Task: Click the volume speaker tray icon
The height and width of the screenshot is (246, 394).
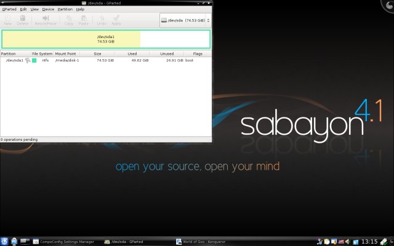Action: pyautogui.click(x=348, y=242)
